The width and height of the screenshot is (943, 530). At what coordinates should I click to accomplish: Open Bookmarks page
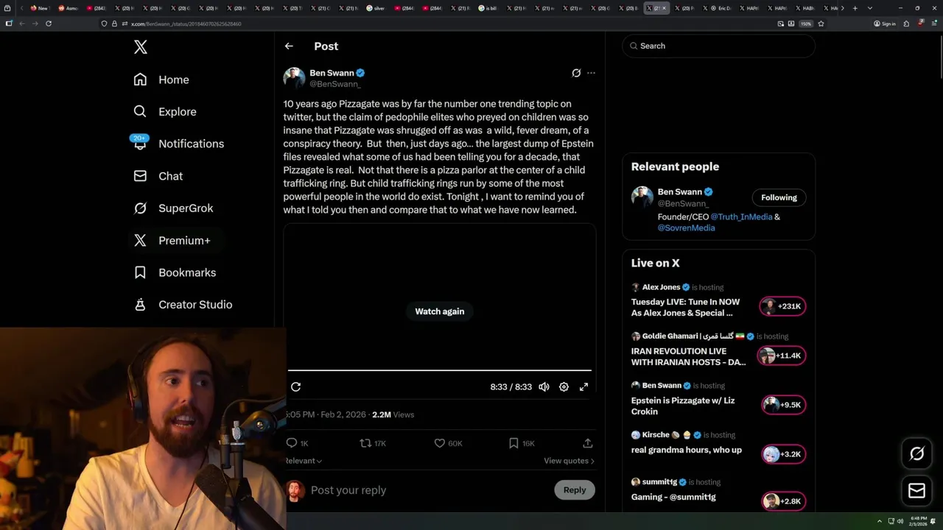point(175,272)
